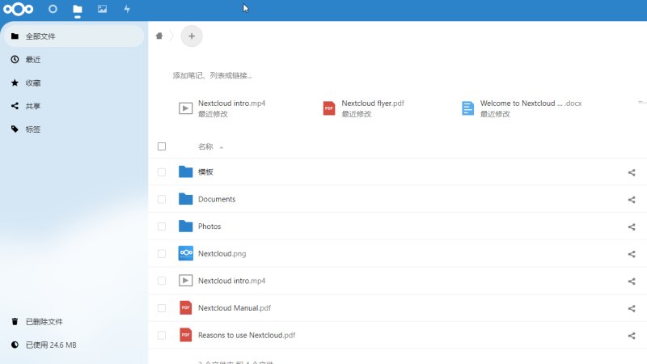The height and width of the screenshot is (364, 647).
Task: Open the Photos app icon in header
Action: [103, 9]
